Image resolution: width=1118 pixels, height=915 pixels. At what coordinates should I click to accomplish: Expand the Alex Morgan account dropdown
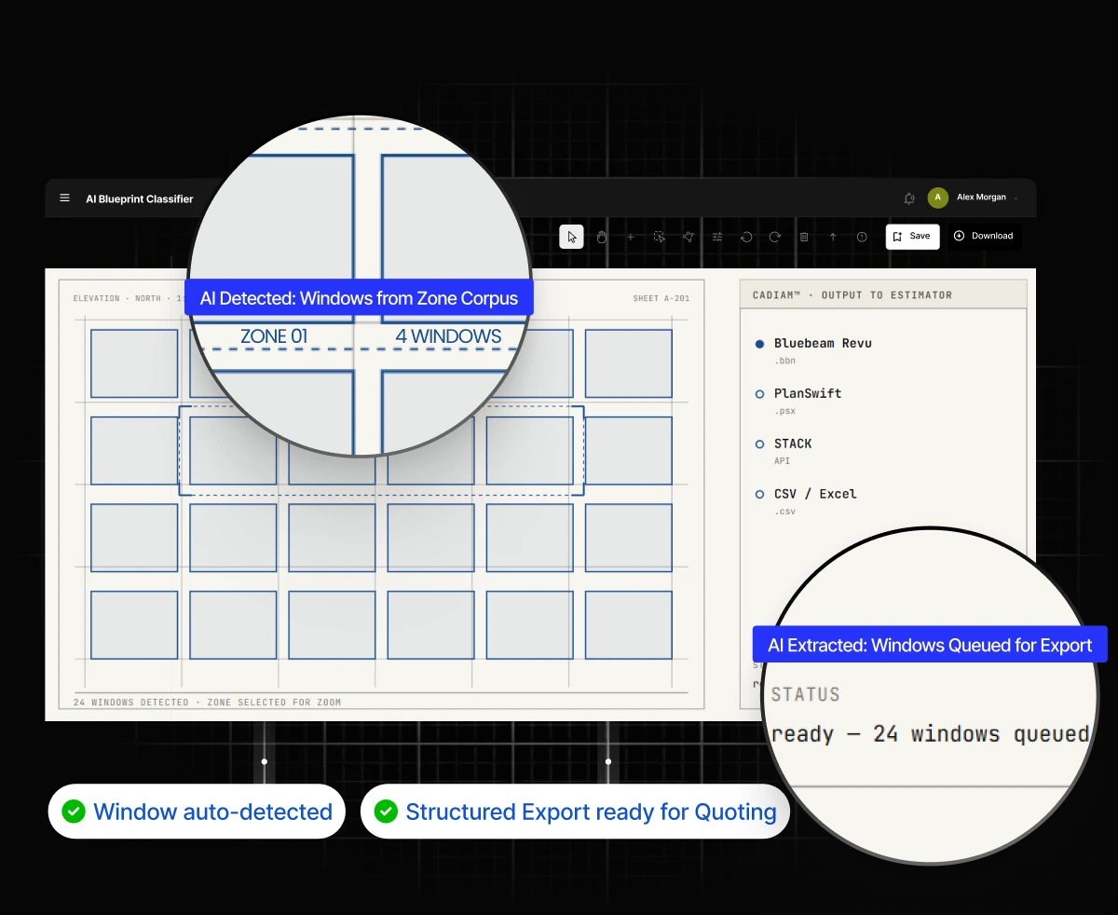(x=1016, y=198)
